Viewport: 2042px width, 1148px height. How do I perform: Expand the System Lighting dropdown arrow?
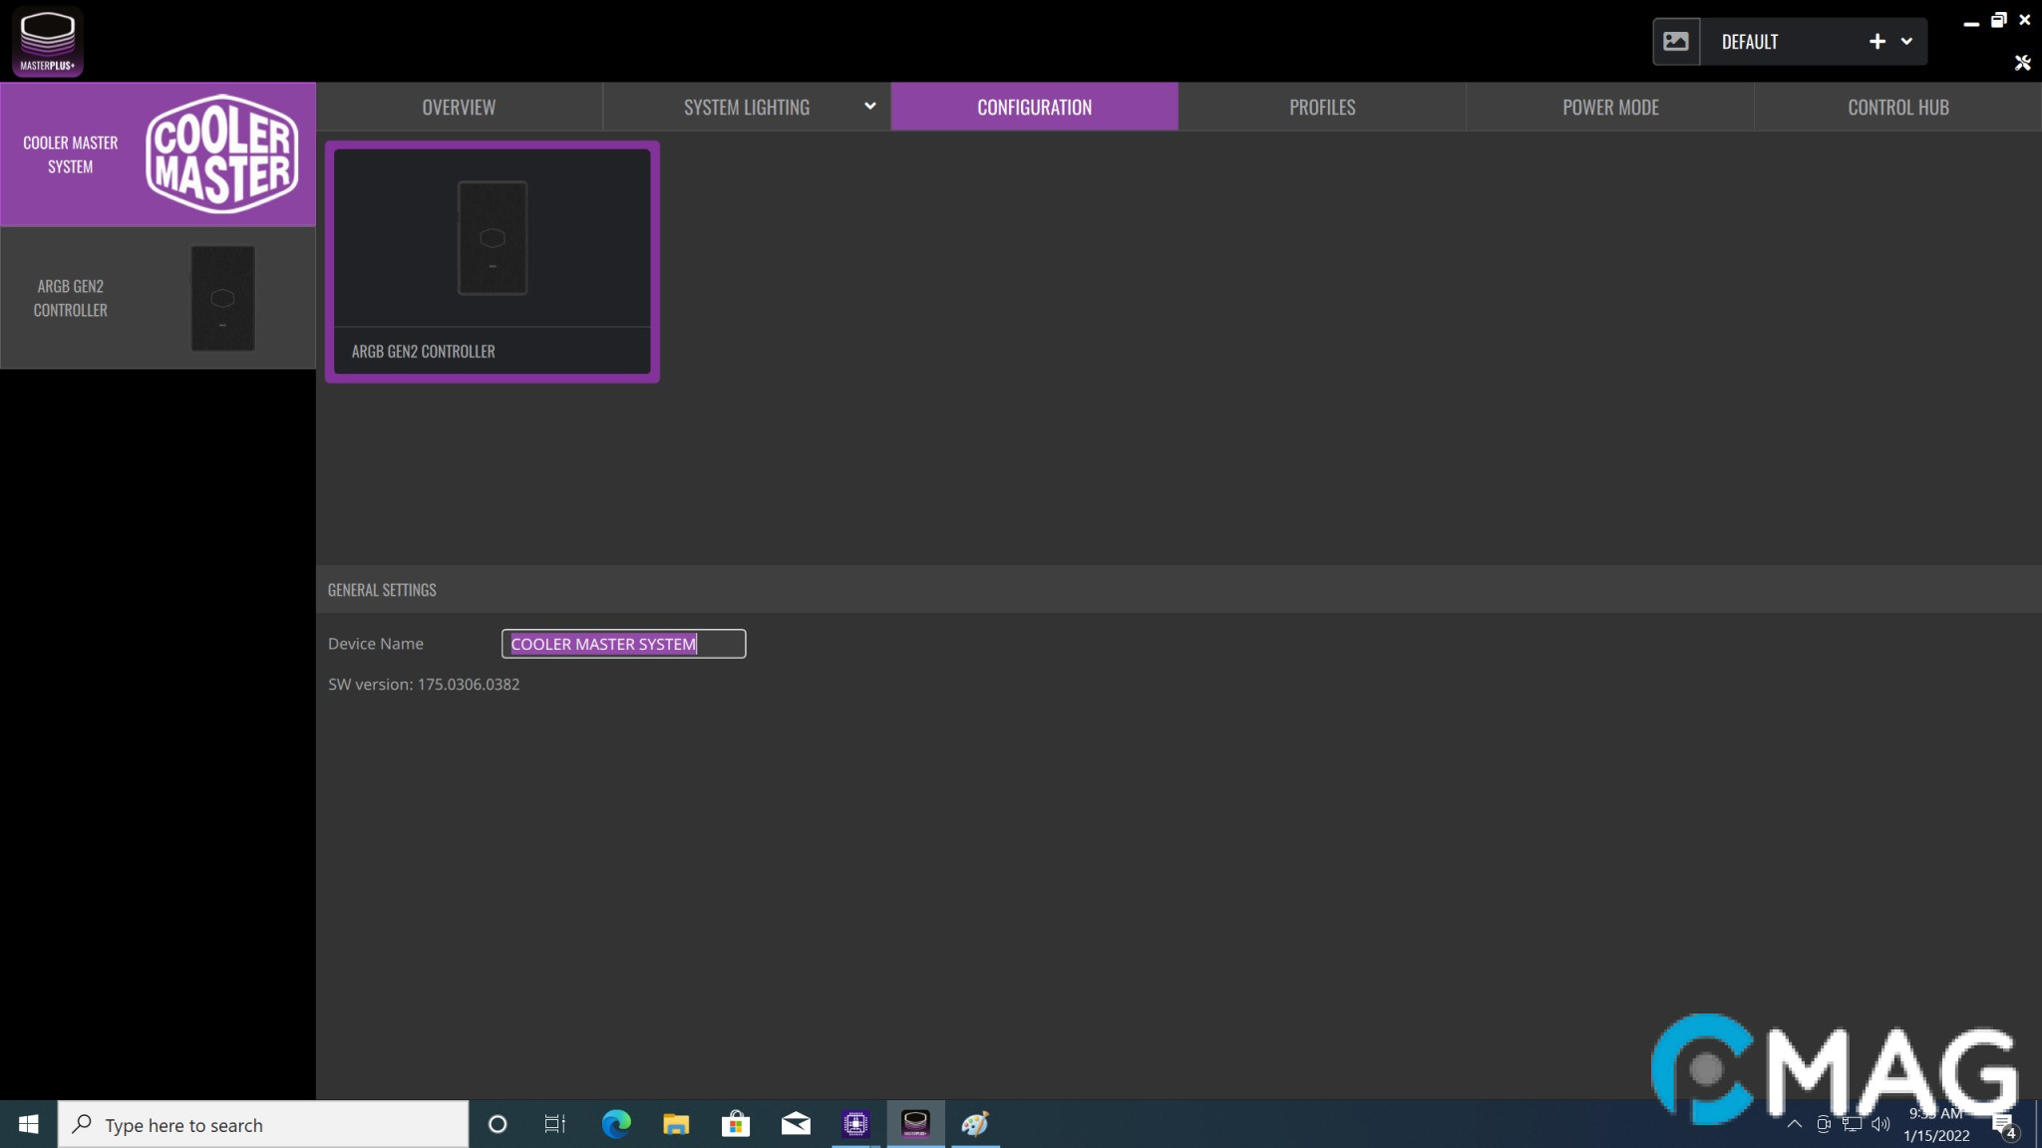869,107
